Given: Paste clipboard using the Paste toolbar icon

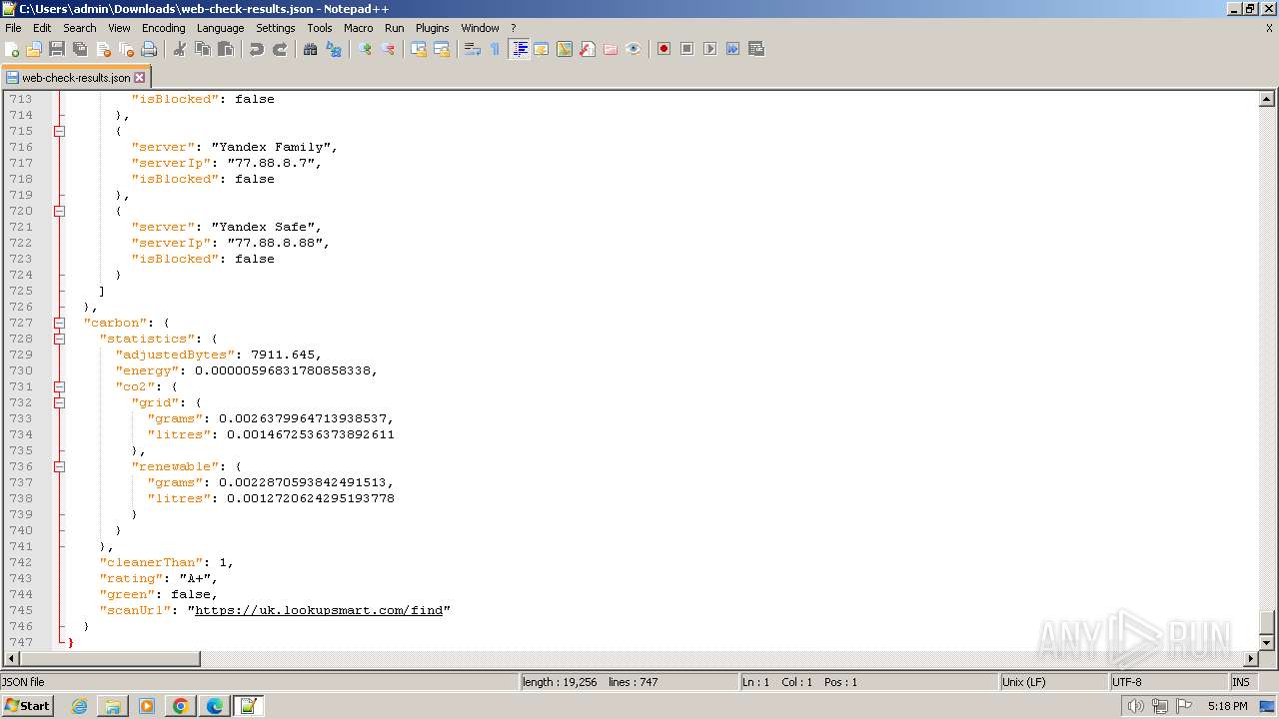Looking at the screenshot, I should 226,49.
